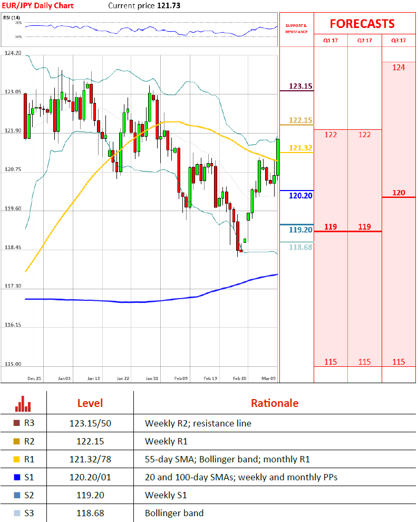Click the 121.32 resistance level label

point(300,148)
